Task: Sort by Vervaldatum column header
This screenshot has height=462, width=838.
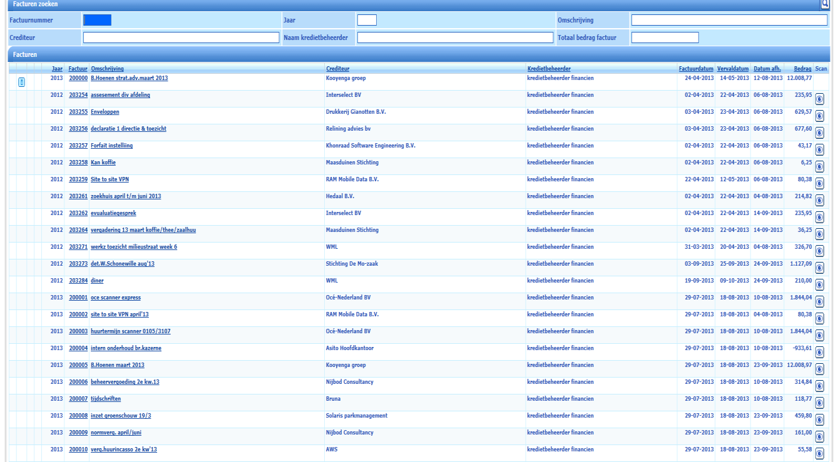Action: tap(733, 69)
